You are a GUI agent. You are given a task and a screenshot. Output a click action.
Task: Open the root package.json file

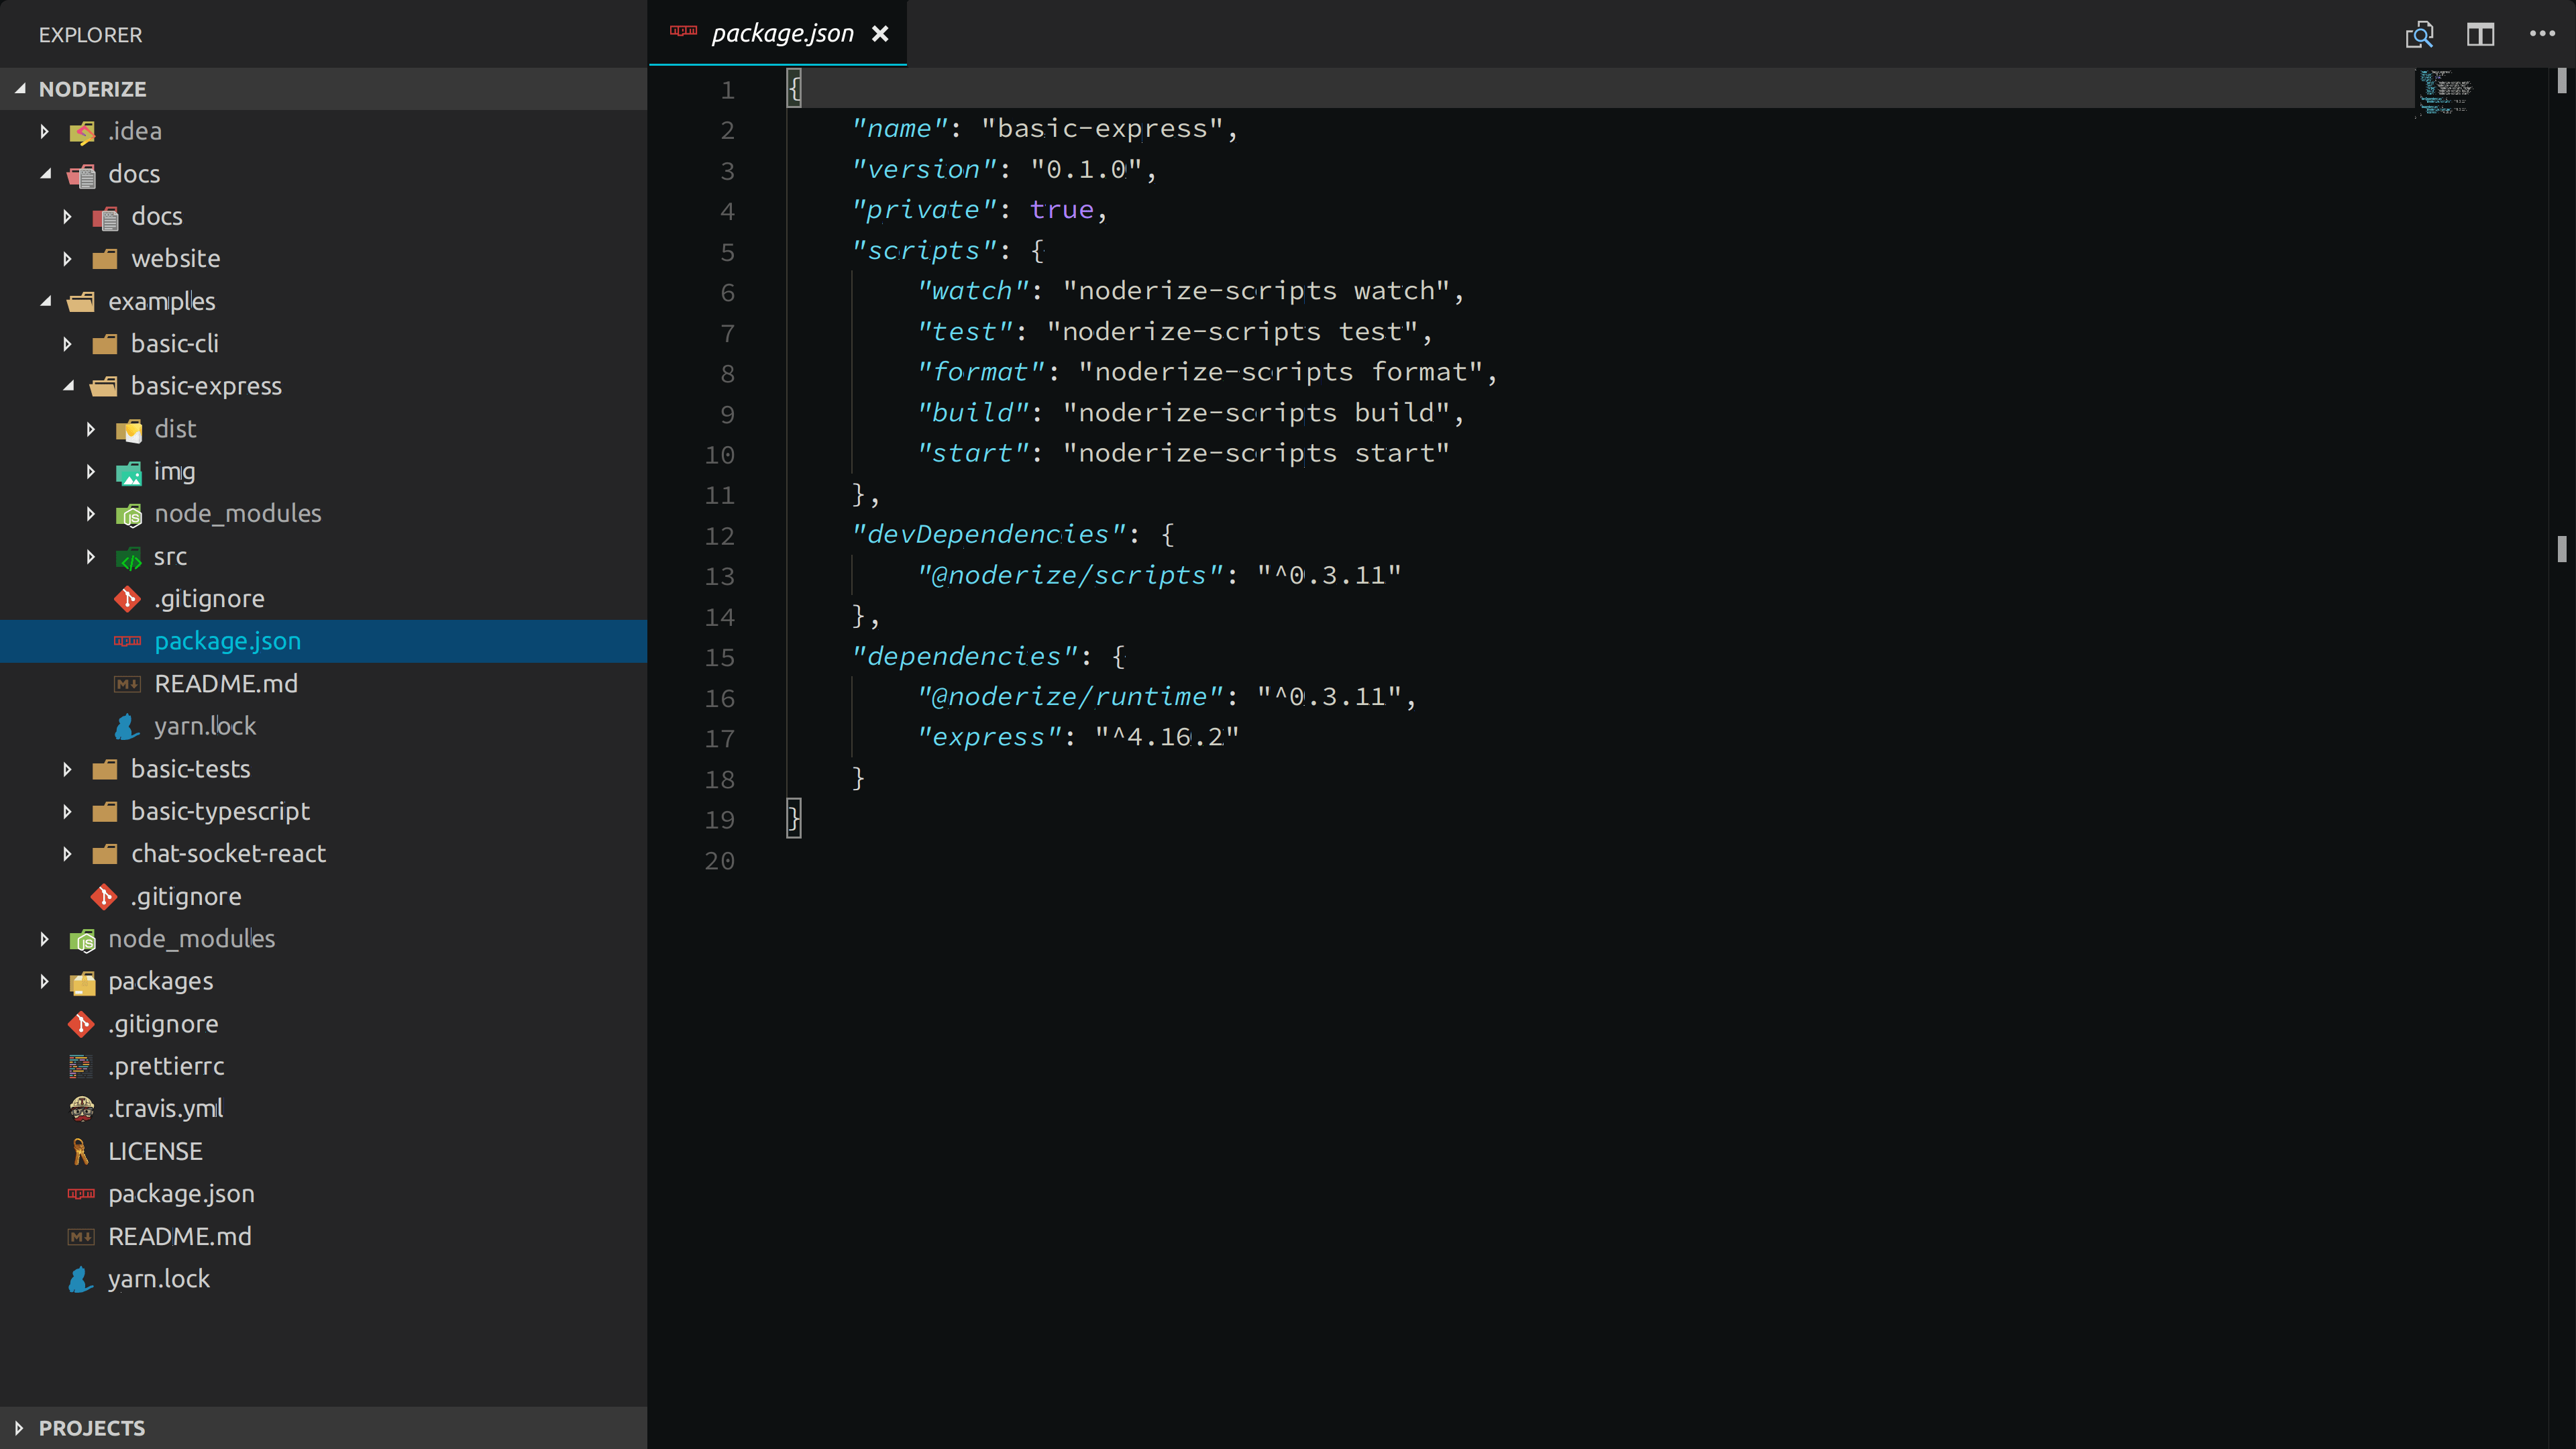[x=181, y=1194]
